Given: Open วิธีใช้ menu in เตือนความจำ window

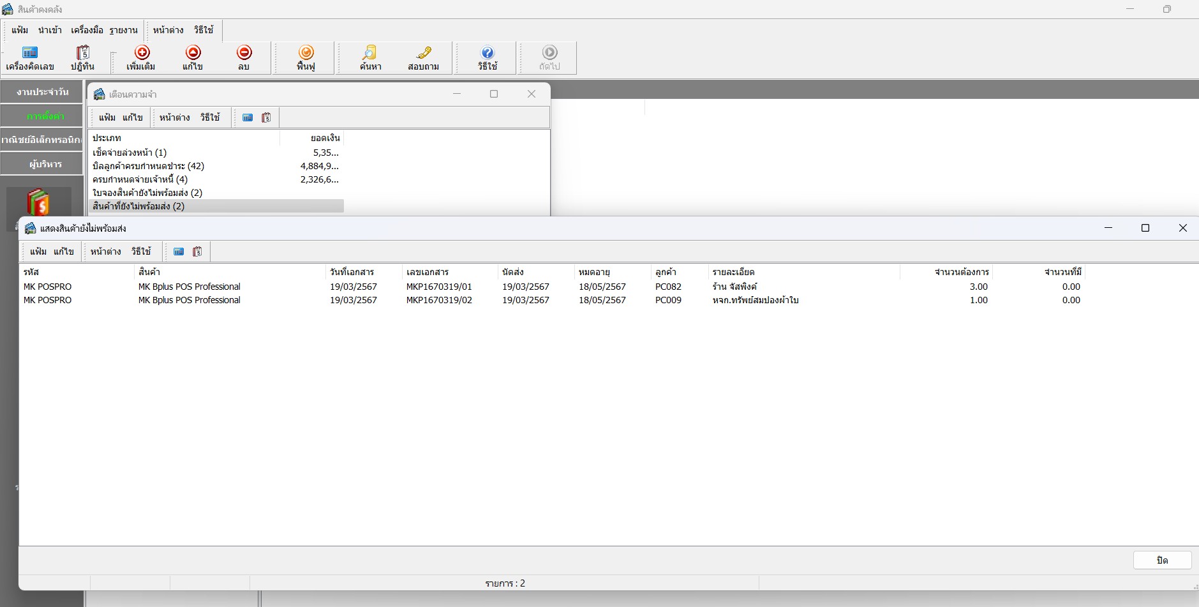Looking at the screenshot, I should 210,117.
